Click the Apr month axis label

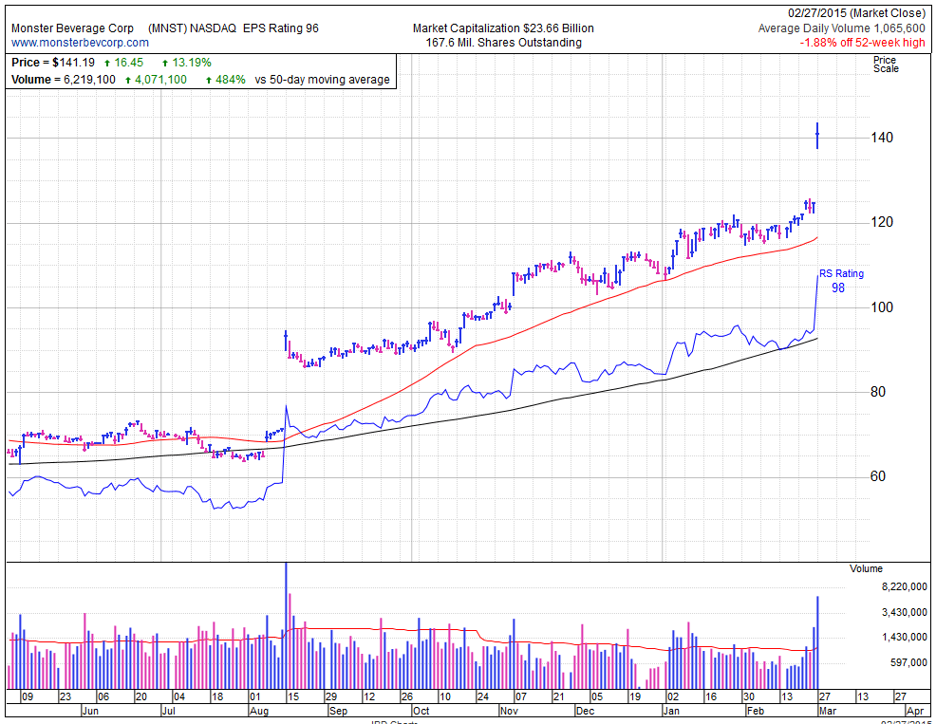point(914,711)
